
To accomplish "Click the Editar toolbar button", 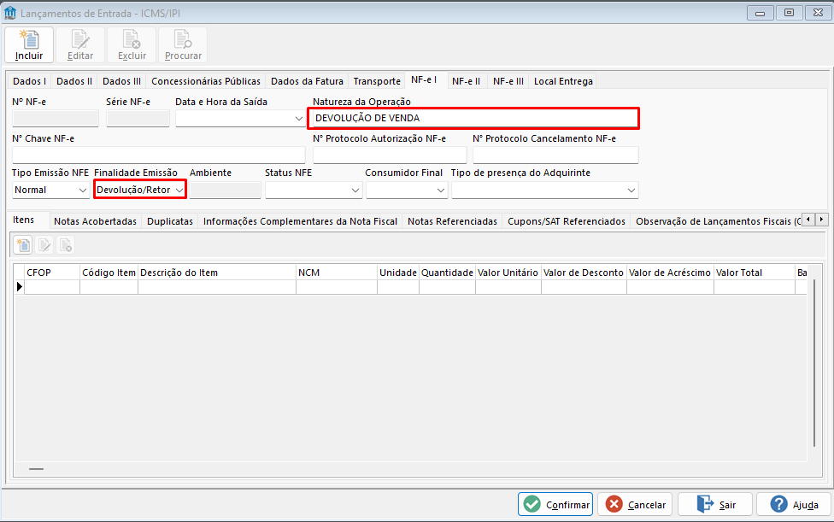I will tap(80, 44).
